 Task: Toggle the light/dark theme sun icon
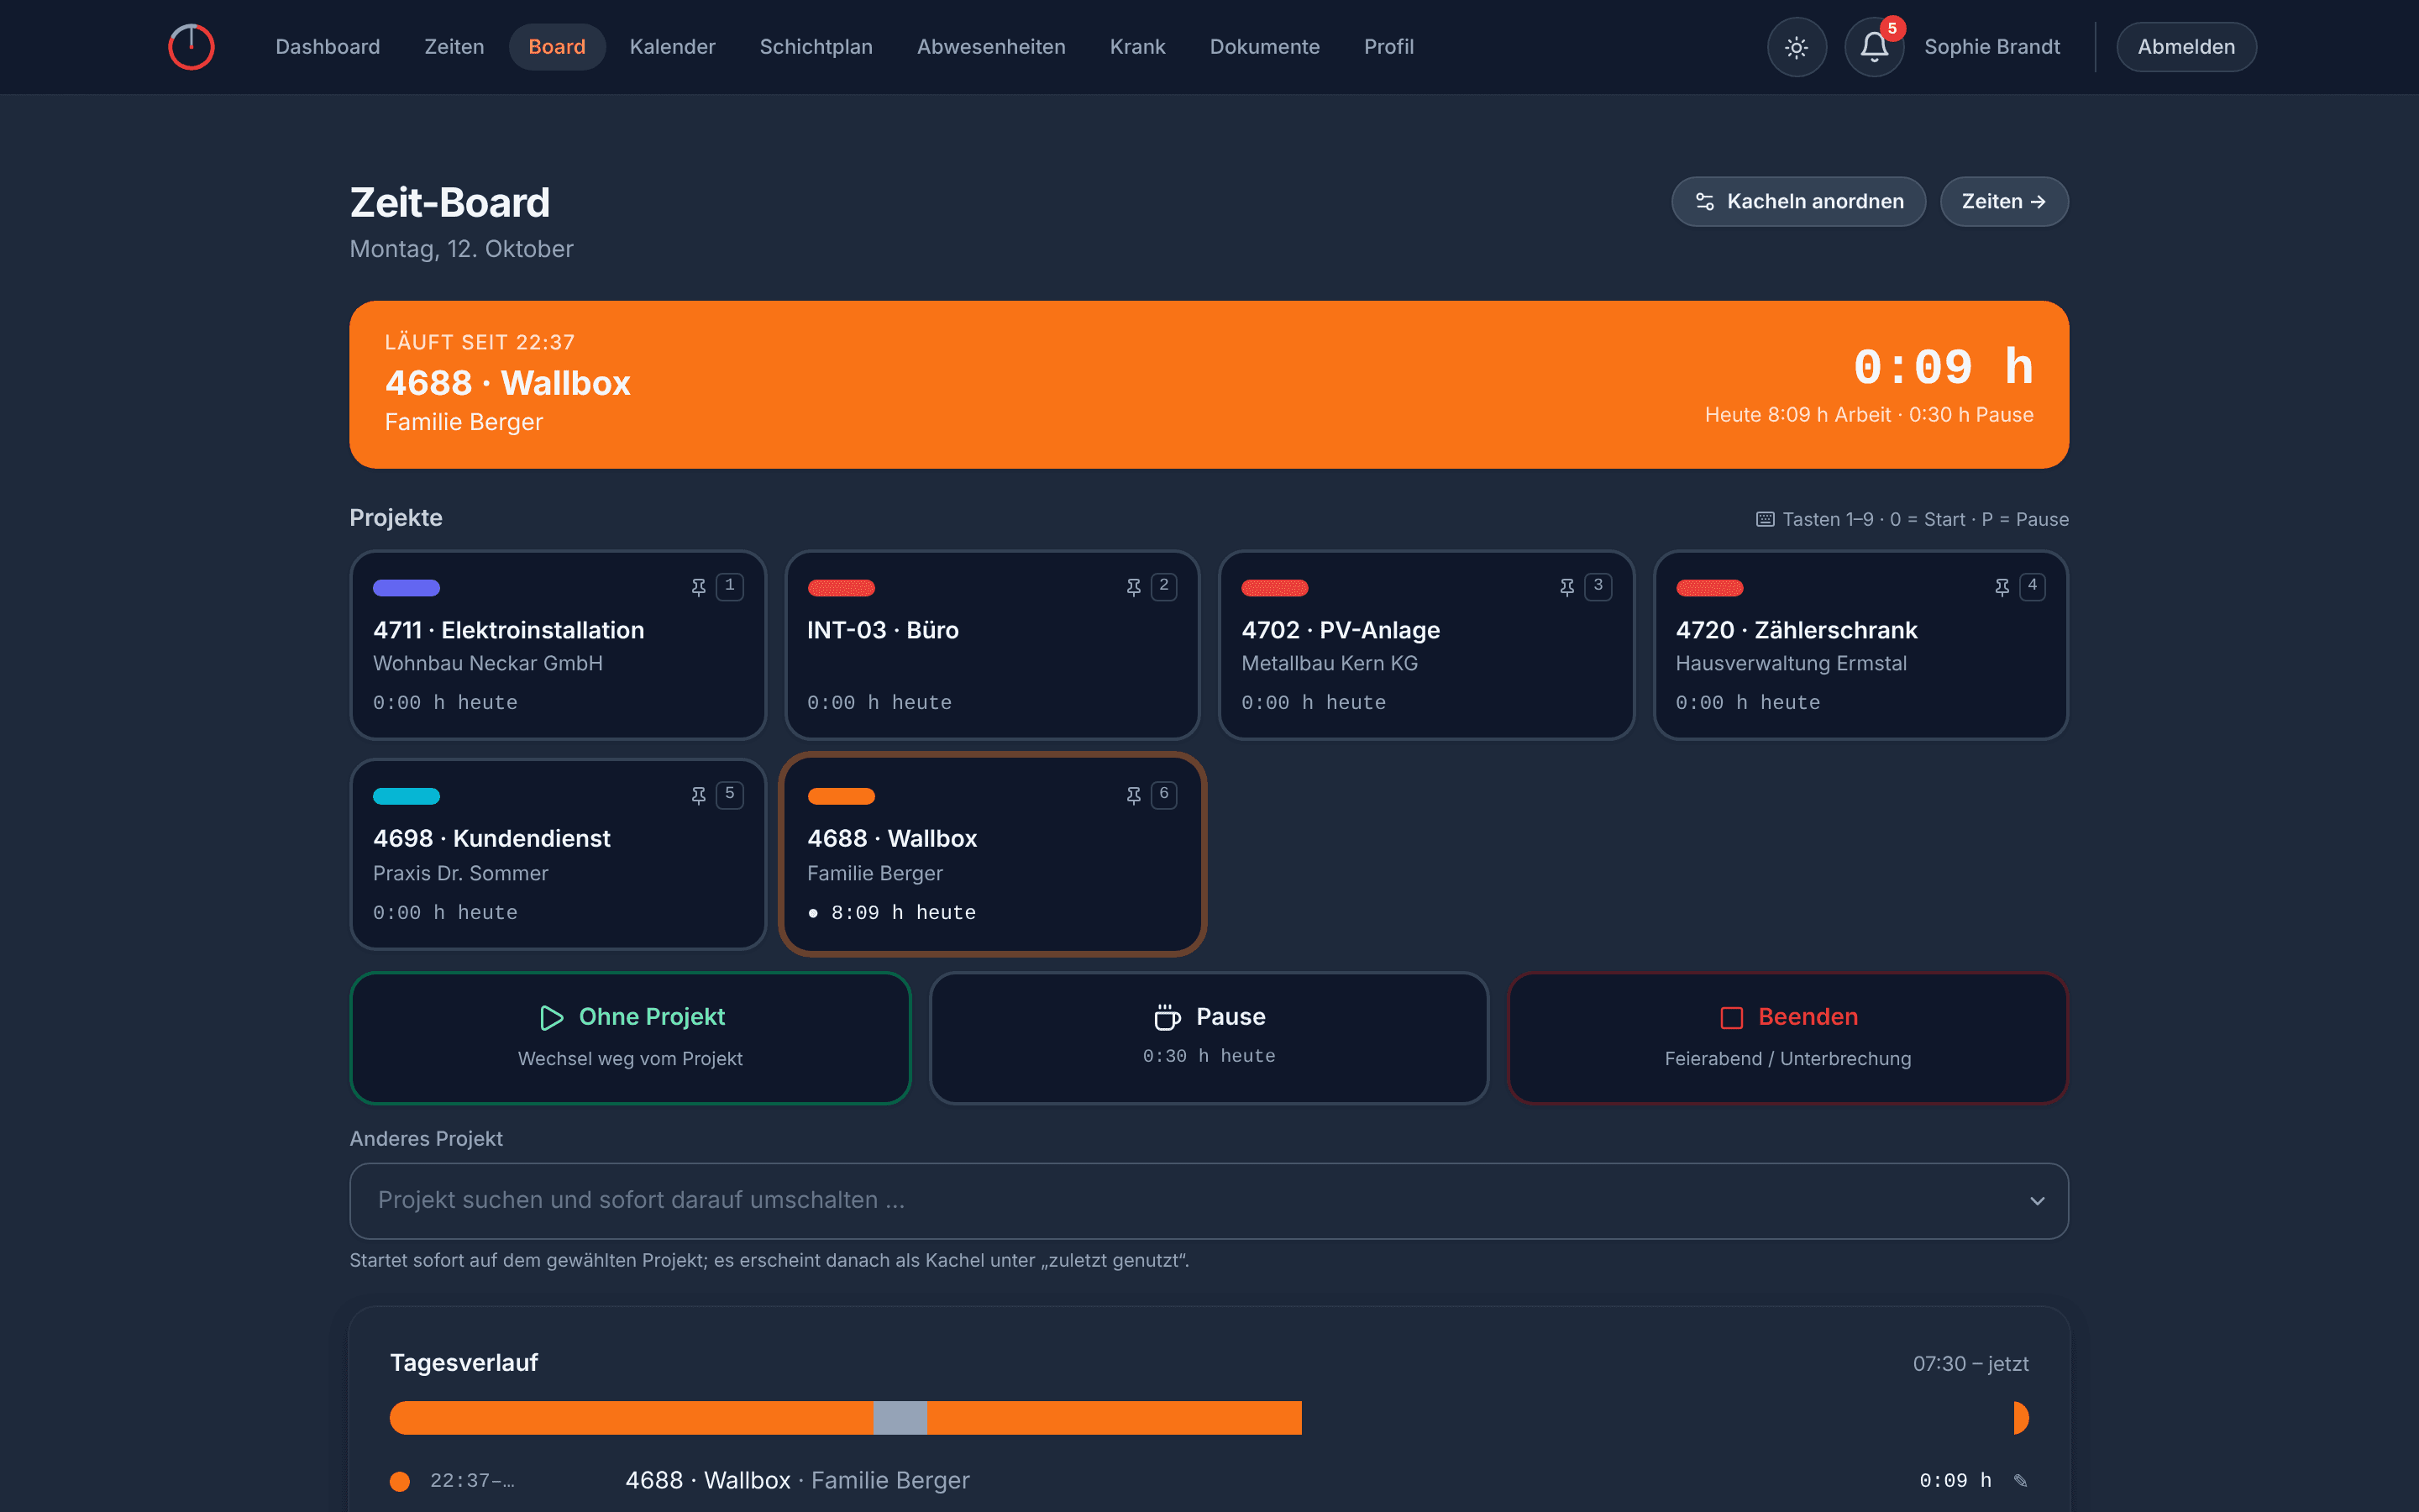pyautogui.click(x=1797, y=47)
